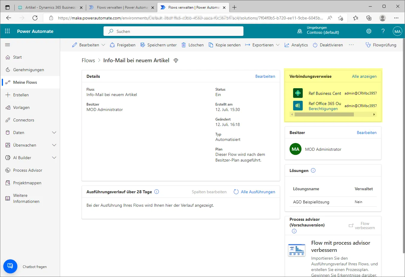Click Deaktivieren to turn off flow
This screenshot has height=277, width=405.
point(328,45)
